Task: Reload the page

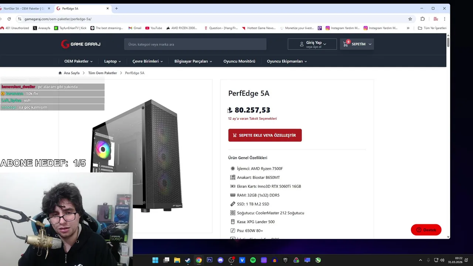Action: [9, 19]
